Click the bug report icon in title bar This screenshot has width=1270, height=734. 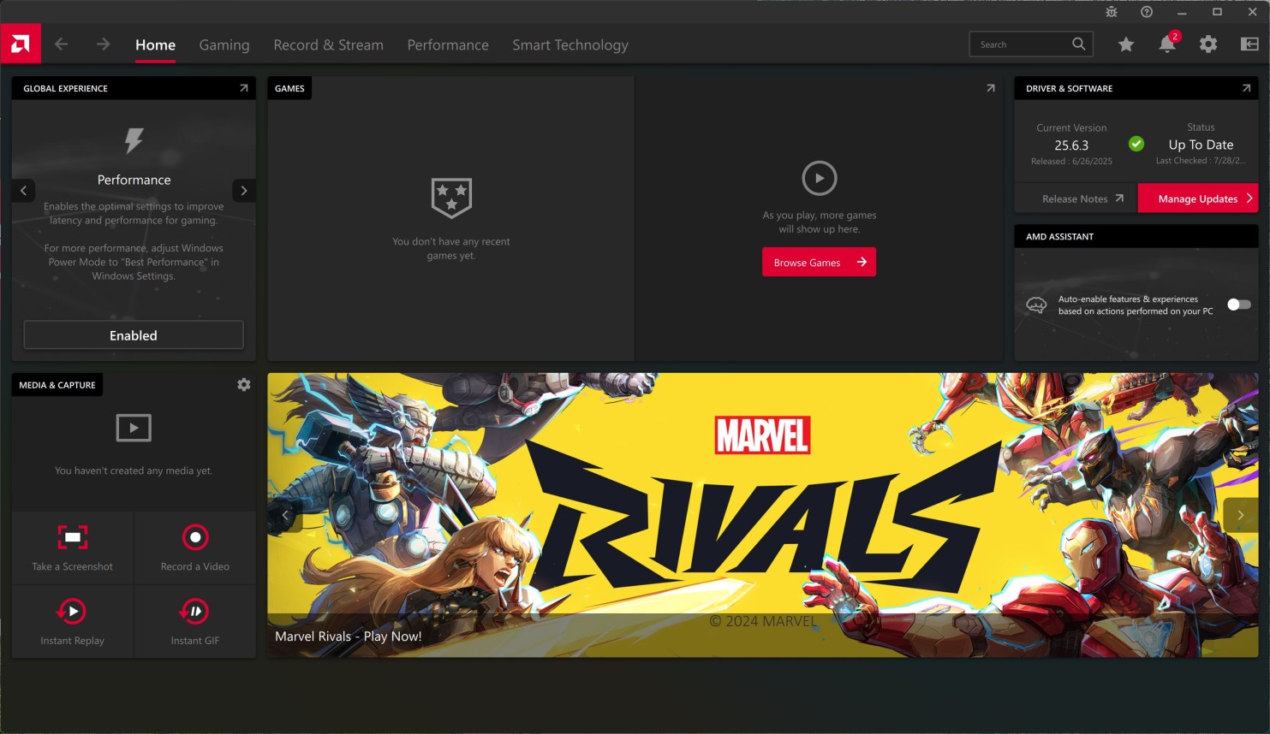pos(1112,12)
